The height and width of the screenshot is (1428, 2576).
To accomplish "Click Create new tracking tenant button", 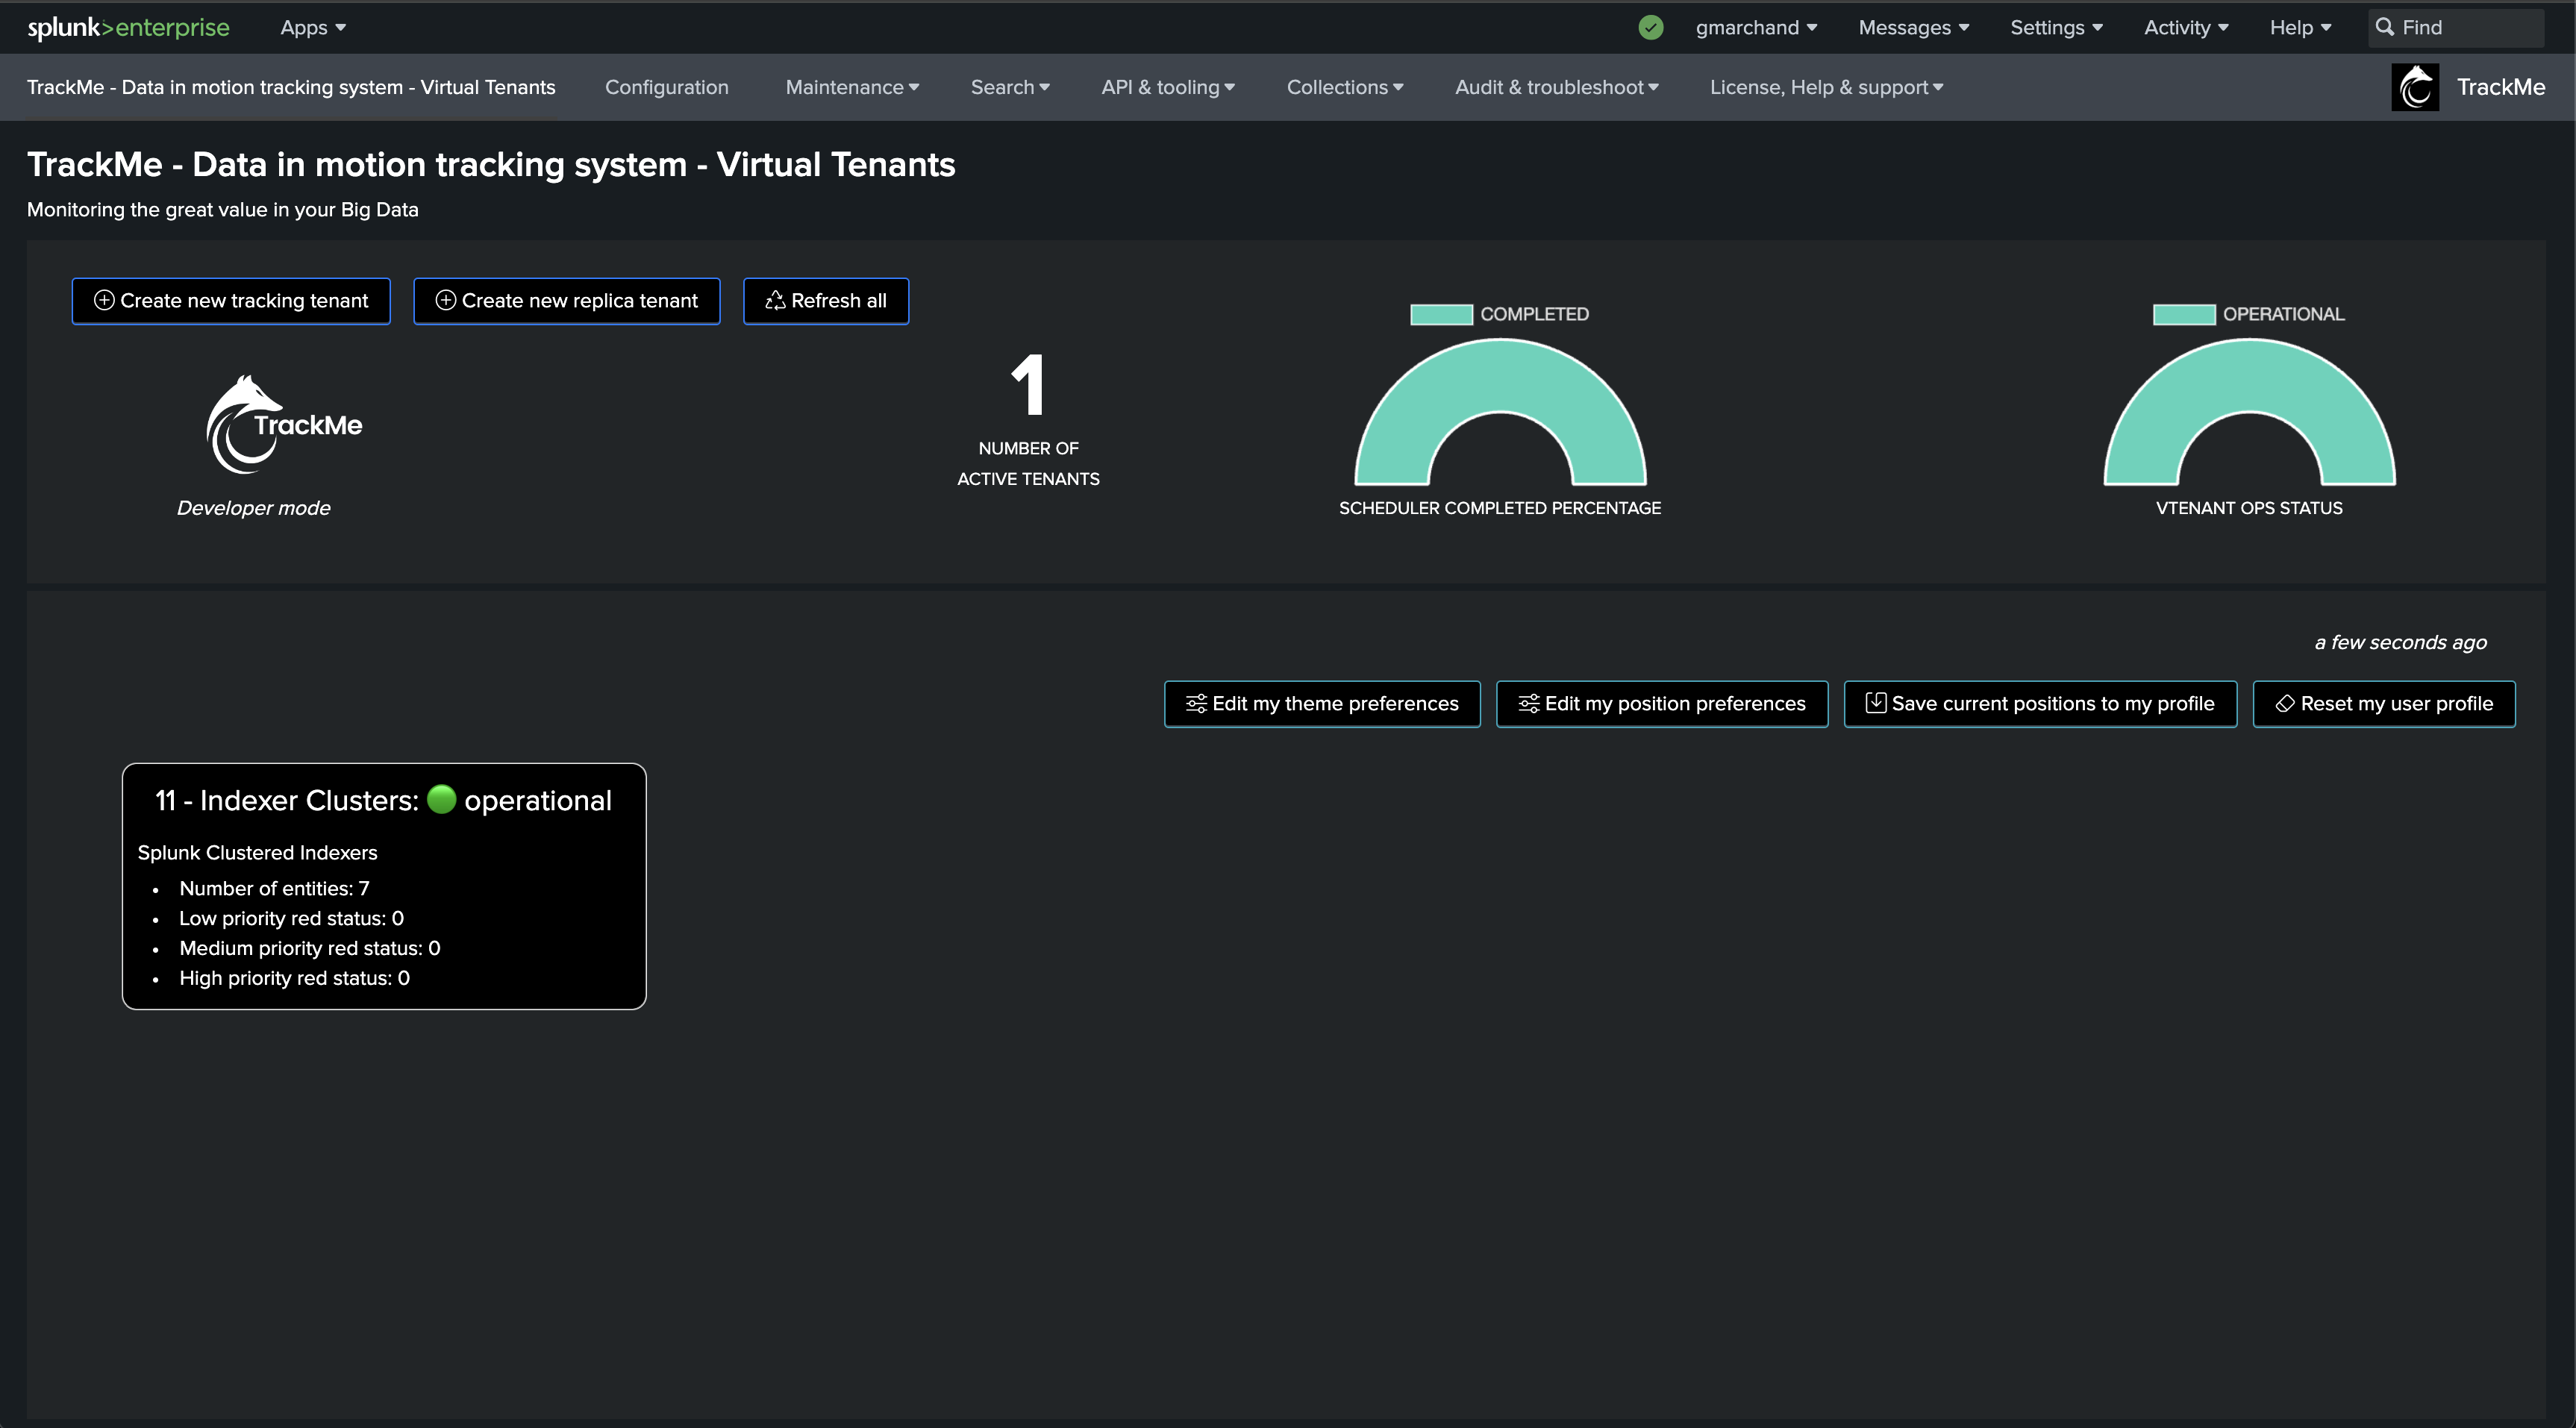I will [231, 301].
